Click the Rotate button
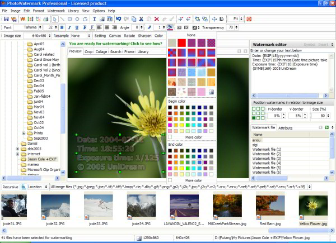 coord(129,36)
